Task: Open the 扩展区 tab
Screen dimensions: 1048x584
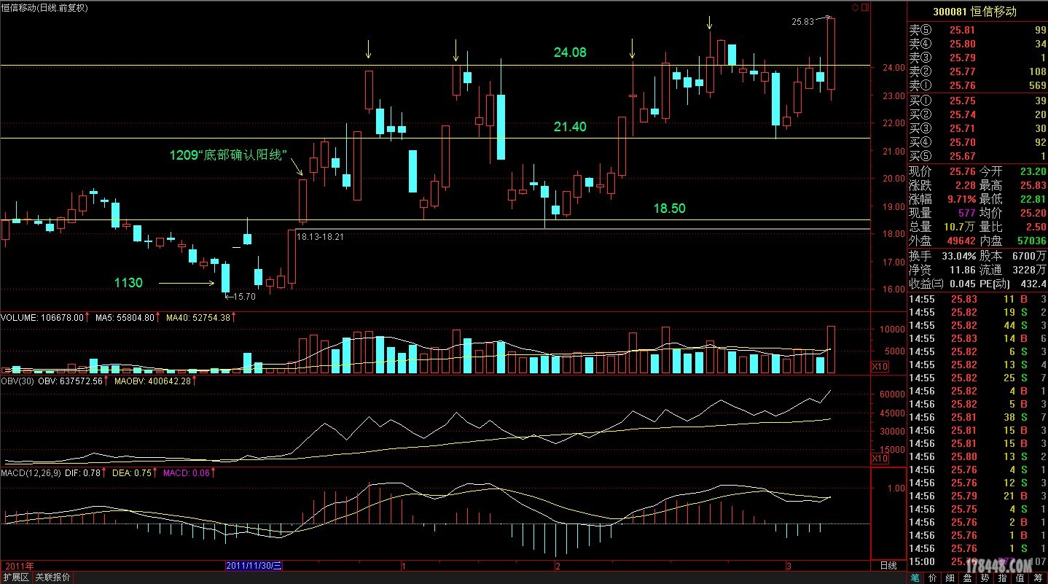Action: (16, 577)
